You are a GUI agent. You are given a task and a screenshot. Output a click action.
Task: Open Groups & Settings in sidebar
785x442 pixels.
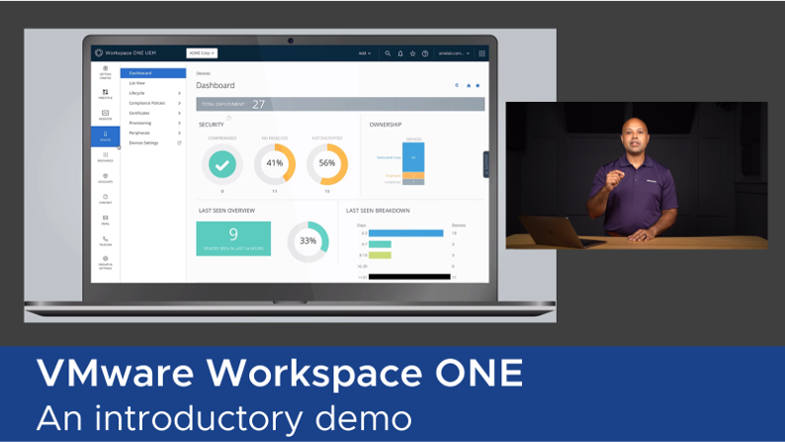(105, 263)
